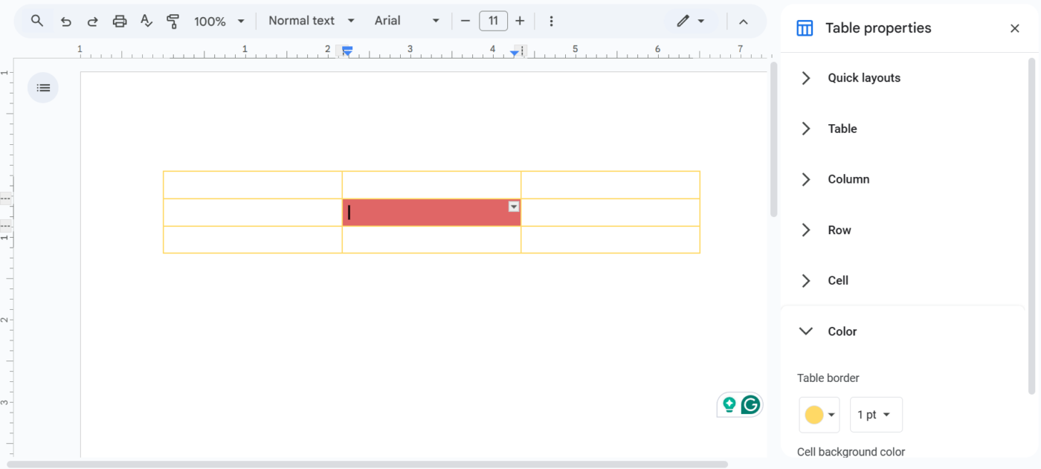The height and width of the screenshot is (469, 1041).
Task: Open the Normal text style dropdown
Action: (312, 21)
